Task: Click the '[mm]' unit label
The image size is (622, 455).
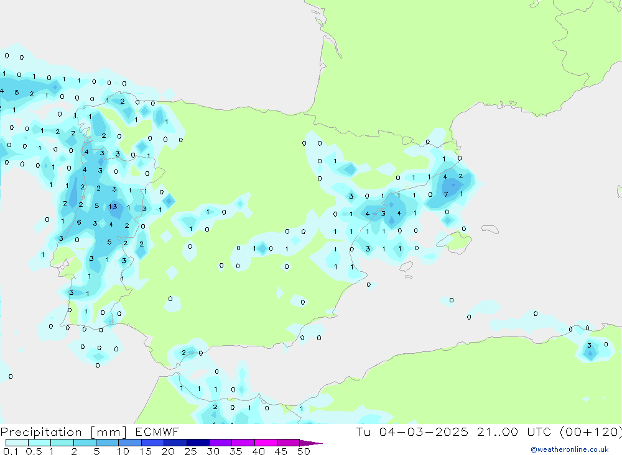Action: 109,432
